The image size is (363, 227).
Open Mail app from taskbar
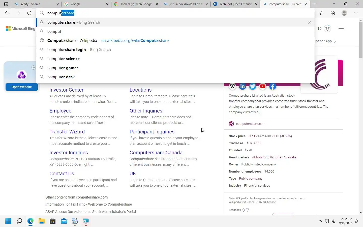64,221
